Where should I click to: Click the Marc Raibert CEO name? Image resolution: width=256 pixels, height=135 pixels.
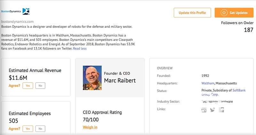120,80
